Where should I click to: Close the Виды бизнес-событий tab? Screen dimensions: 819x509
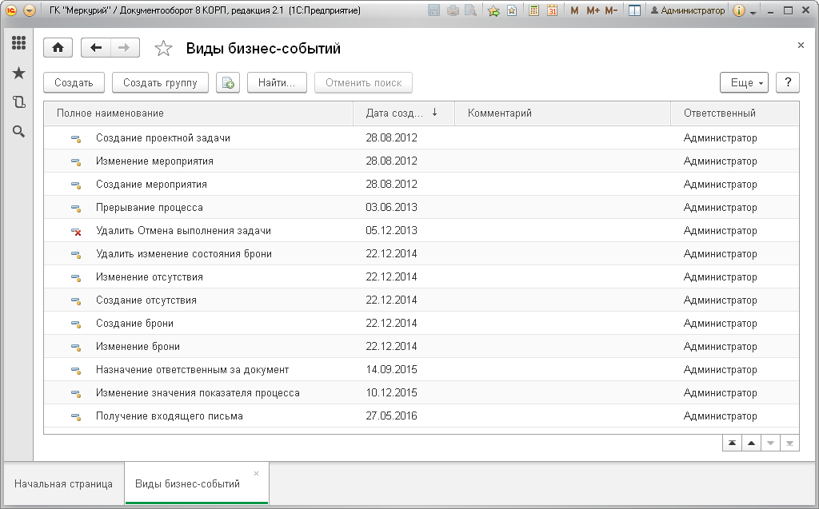pos(256,474)
